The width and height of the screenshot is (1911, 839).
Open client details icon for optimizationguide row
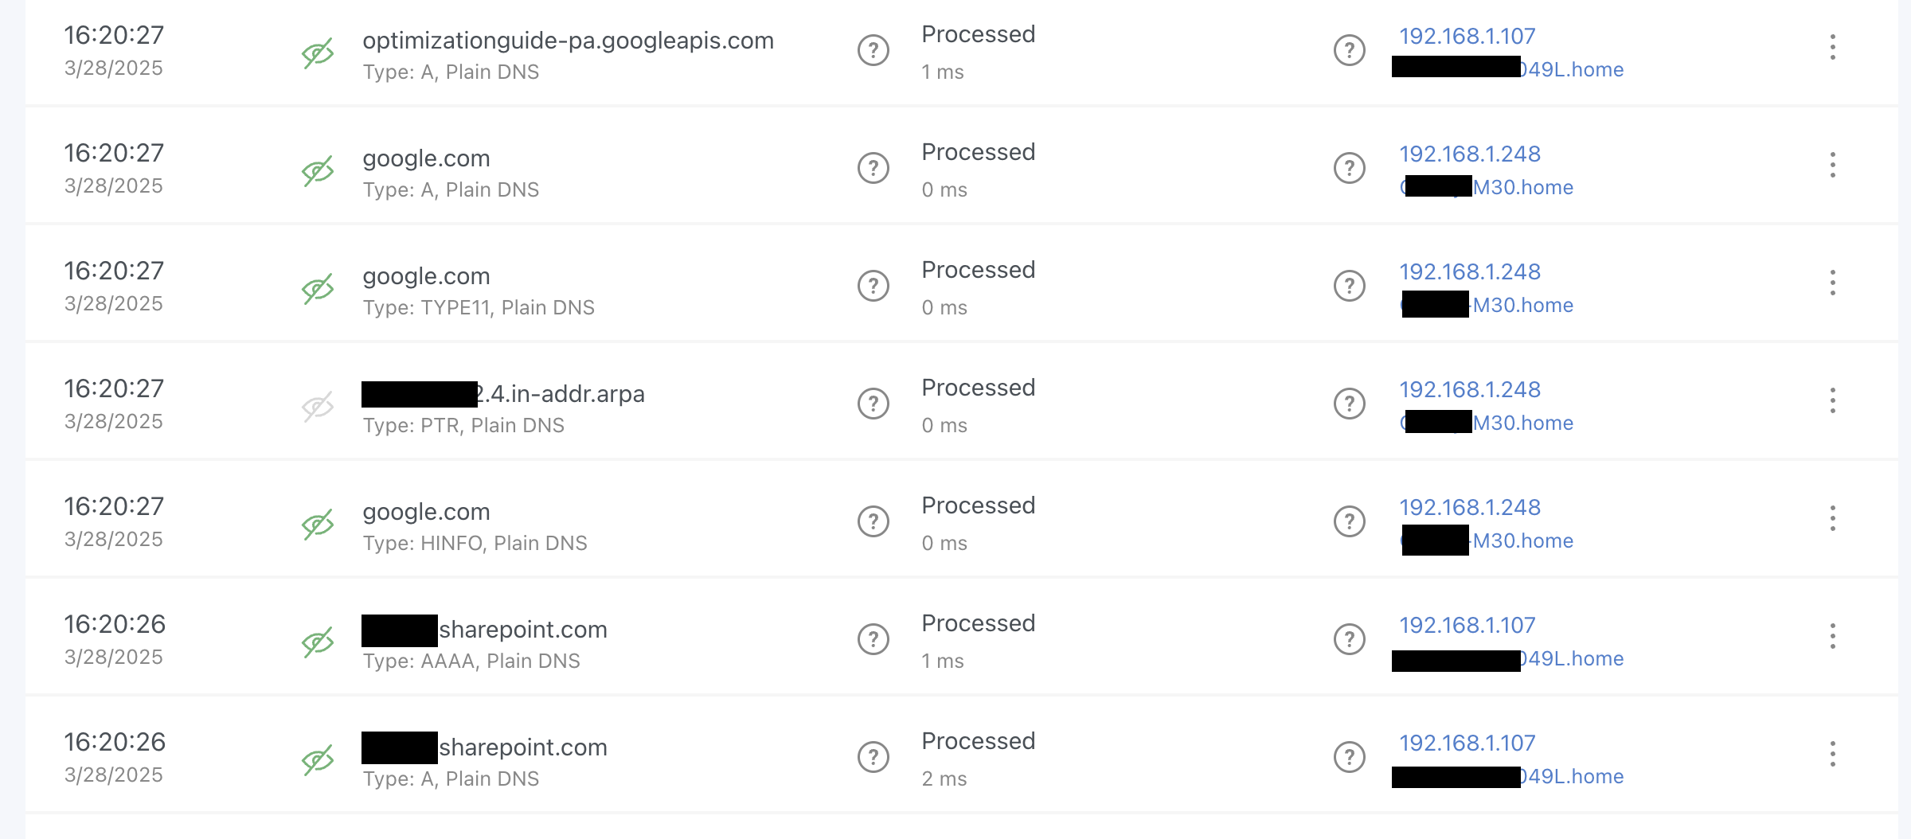(x=1349, y=51)
